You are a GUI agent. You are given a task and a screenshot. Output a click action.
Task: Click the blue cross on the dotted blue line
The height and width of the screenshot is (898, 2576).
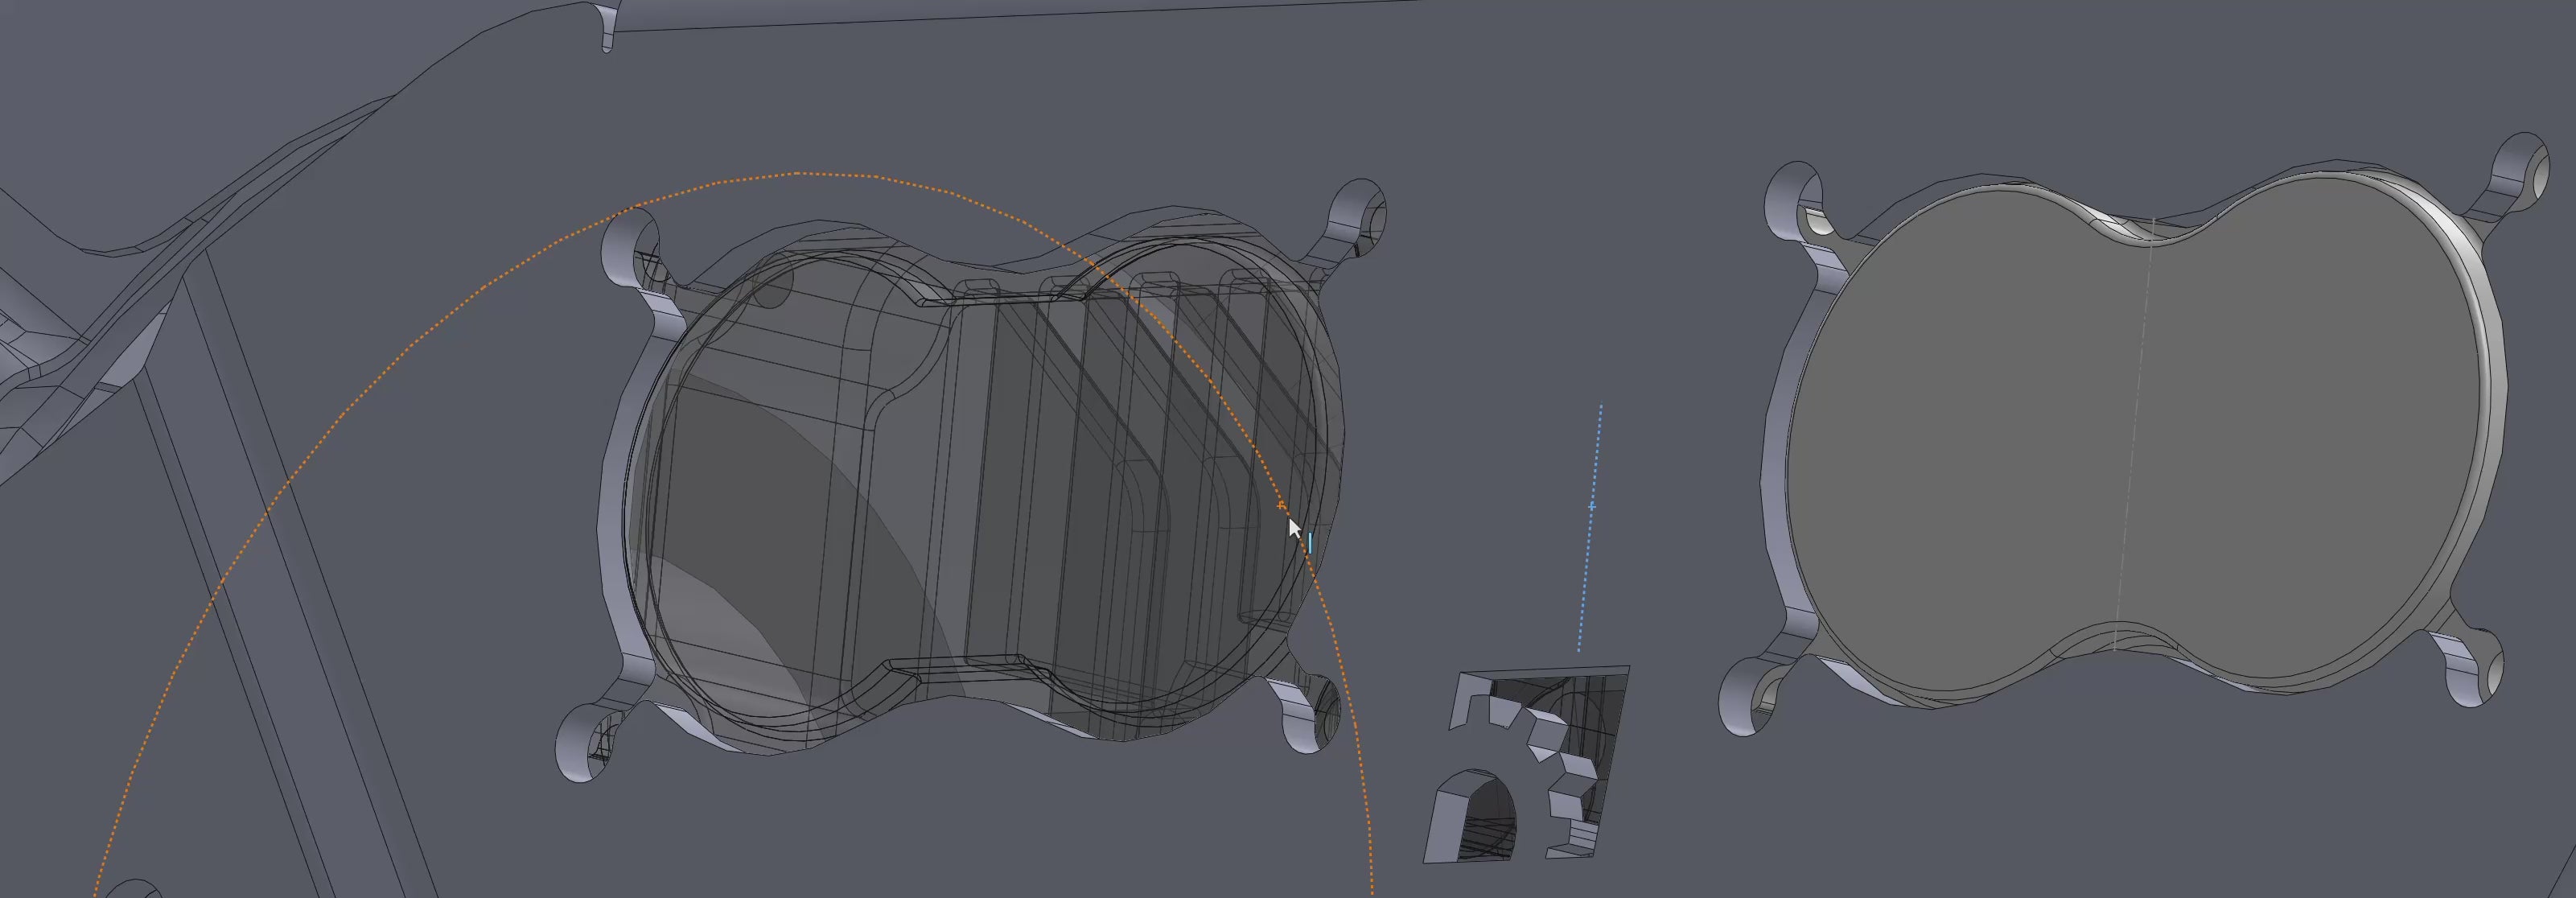pos(1592,507)
